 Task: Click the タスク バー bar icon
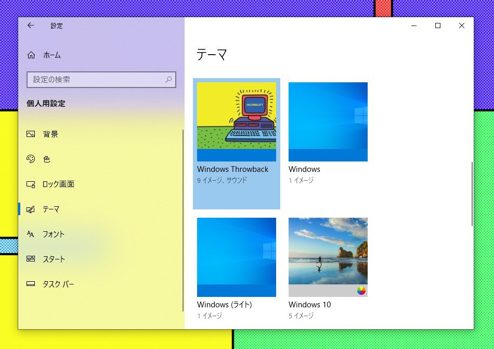pyautogui.click(x=31, y=284)
